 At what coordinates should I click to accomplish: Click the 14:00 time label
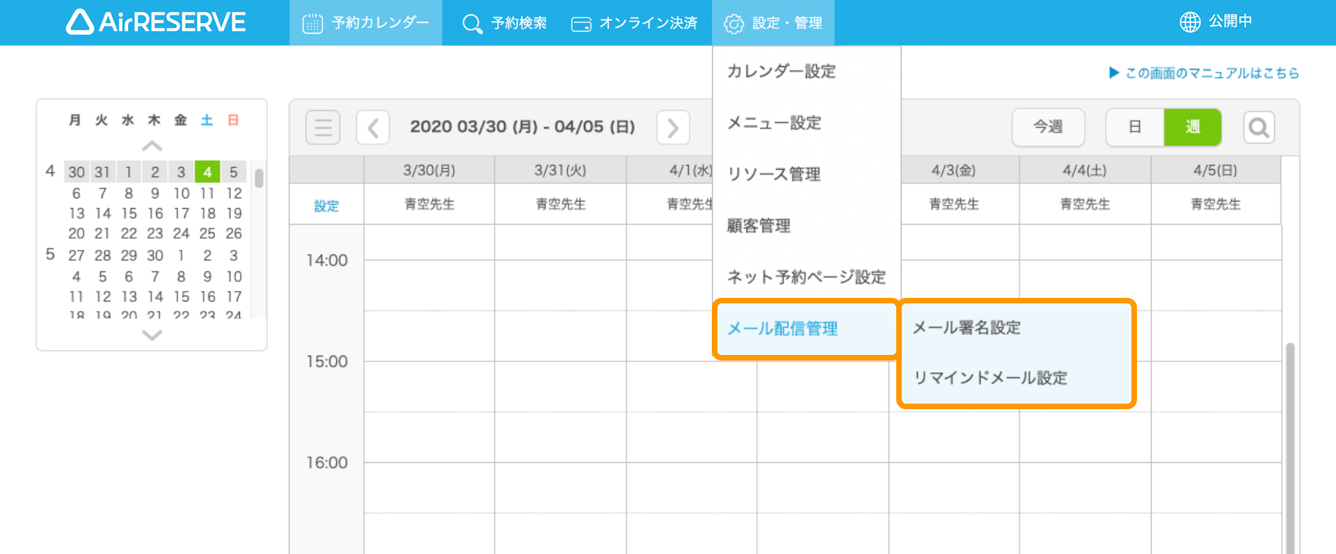click(x=327, y=260)
